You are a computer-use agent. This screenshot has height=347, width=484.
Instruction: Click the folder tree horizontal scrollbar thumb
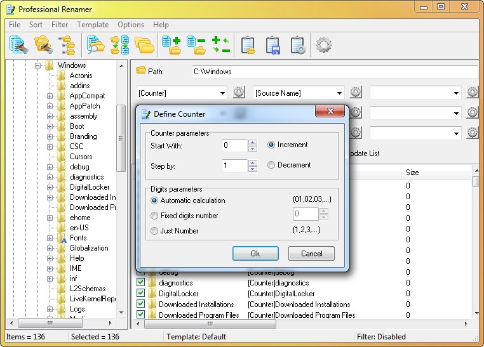50,324
